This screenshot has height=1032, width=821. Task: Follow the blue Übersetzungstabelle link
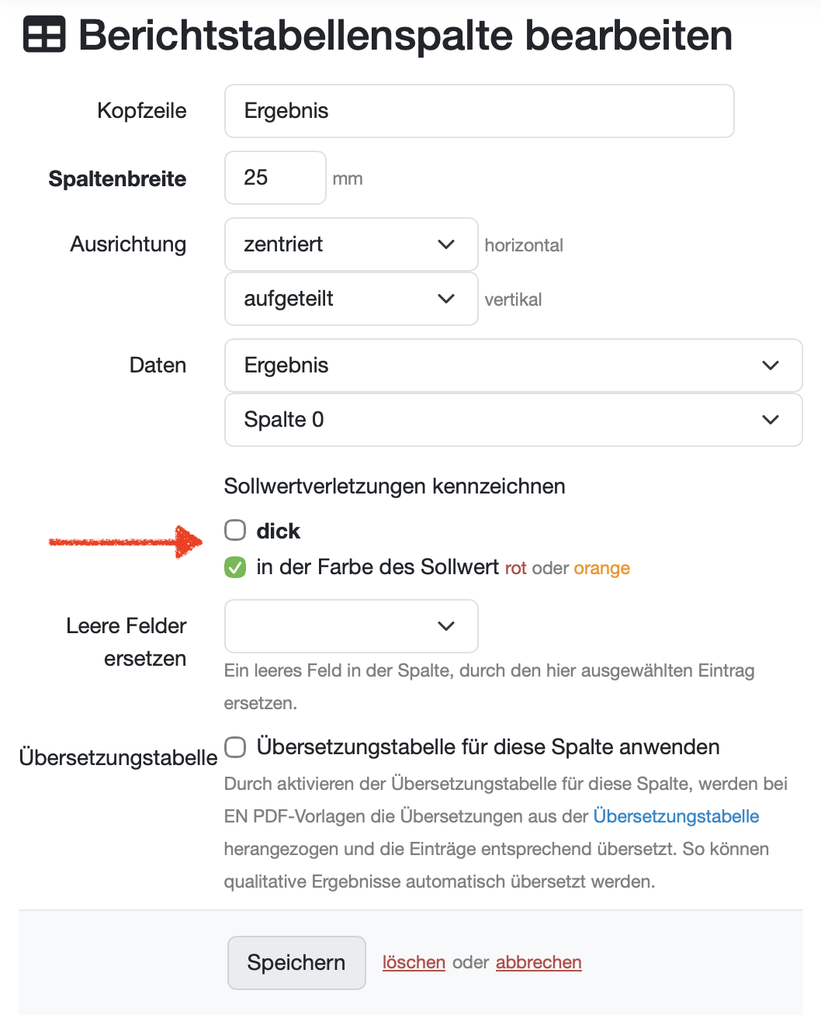676,816
